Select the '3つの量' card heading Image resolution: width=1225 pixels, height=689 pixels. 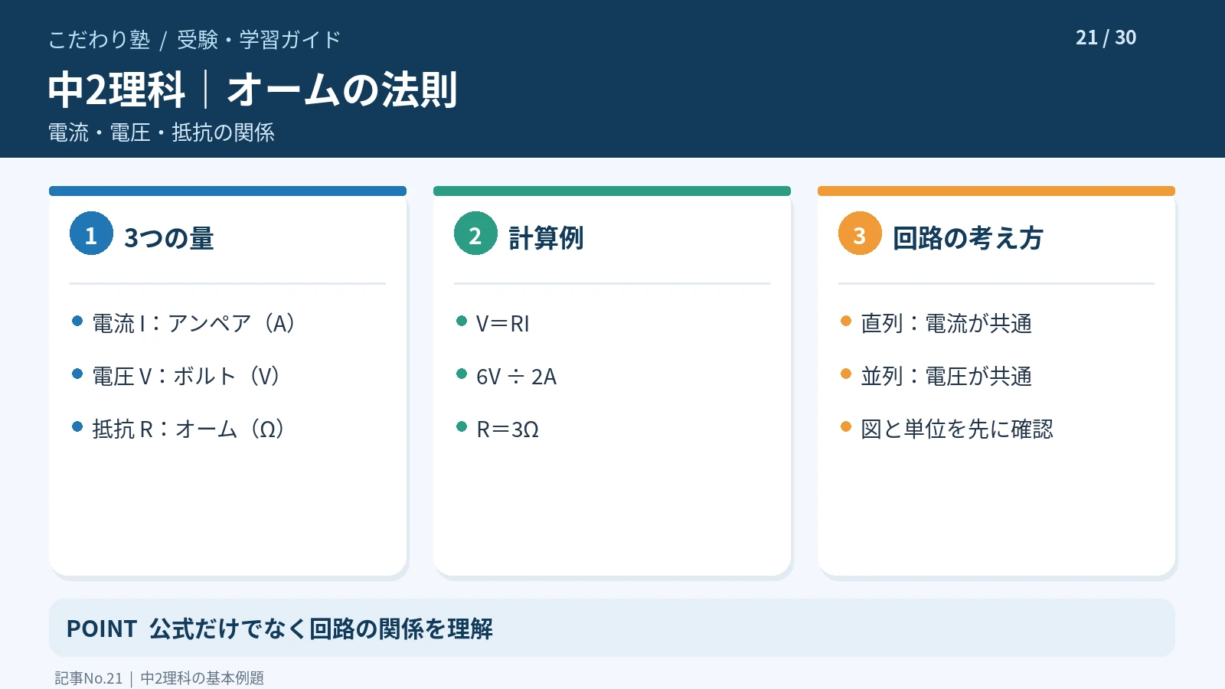point(169,238)
